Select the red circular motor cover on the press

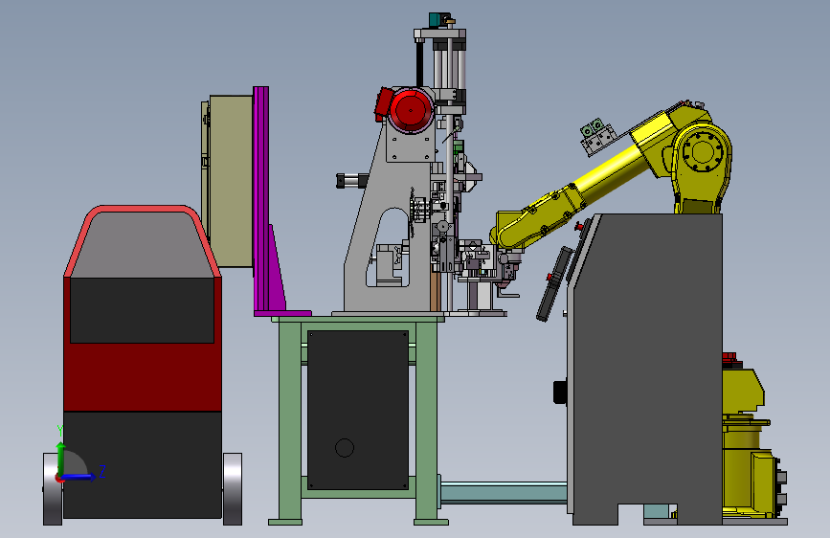click(412, 111)
